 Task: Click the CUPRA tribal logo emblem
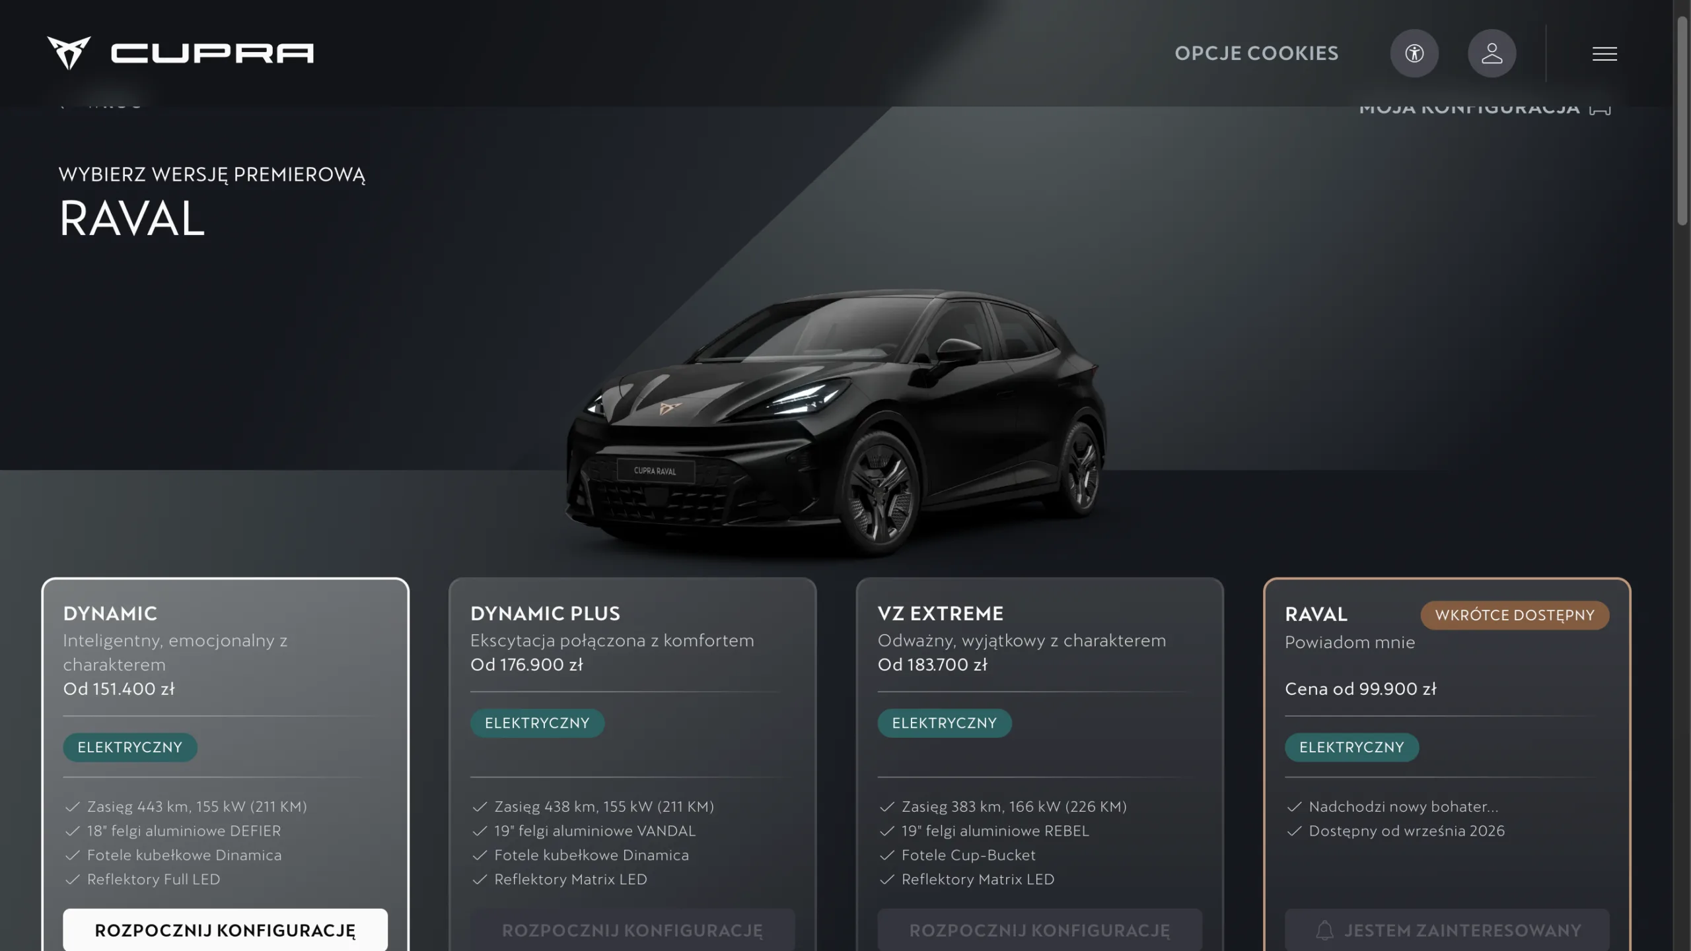(x=69, y=53)
